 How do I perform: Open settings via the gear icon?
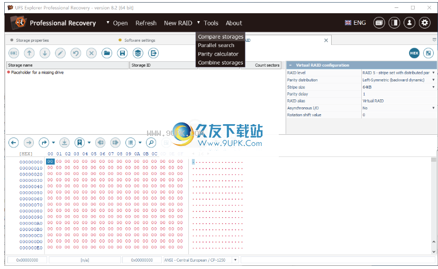[x=425, y=23]
